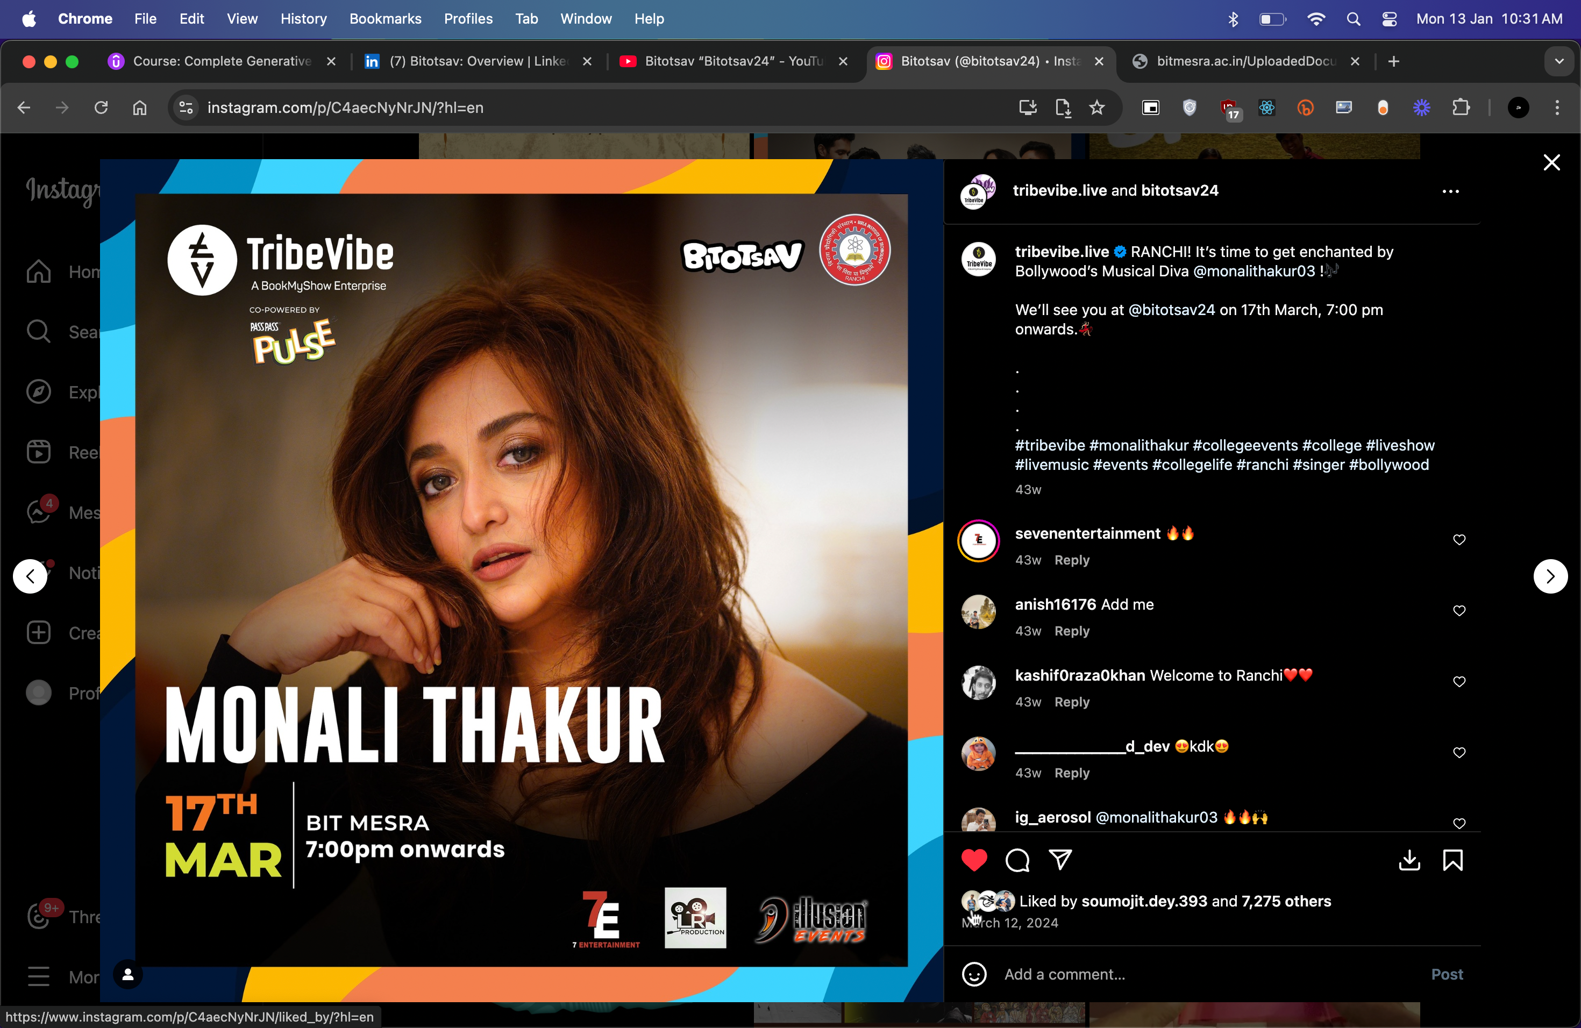The height and width of the screenshot is (1028, 1581).
Task: Reload the Instagram page
Action: (x=101, y=108)
